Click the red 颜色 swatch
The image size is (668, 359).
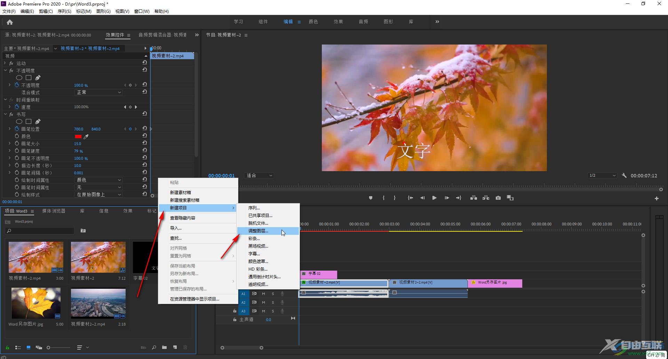pos(78,137)
